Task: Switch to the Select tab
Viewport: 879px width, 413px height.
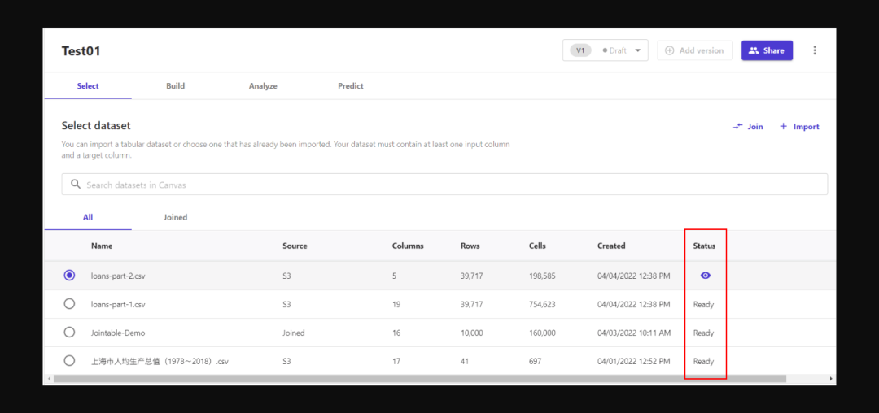Action: pos(88,86)
